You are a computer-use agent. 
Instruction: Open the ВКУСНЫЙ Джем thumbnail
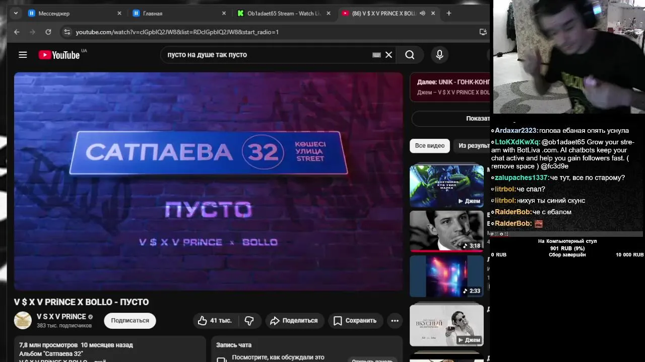[446, 325]
